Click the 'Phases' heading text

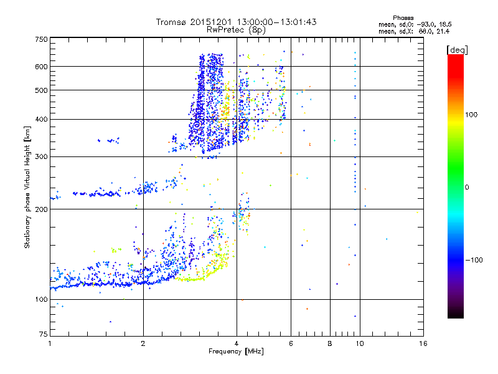403,18
